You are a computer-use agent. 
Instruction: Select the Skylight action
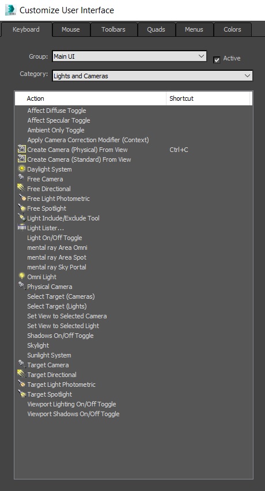coord(38,345)
